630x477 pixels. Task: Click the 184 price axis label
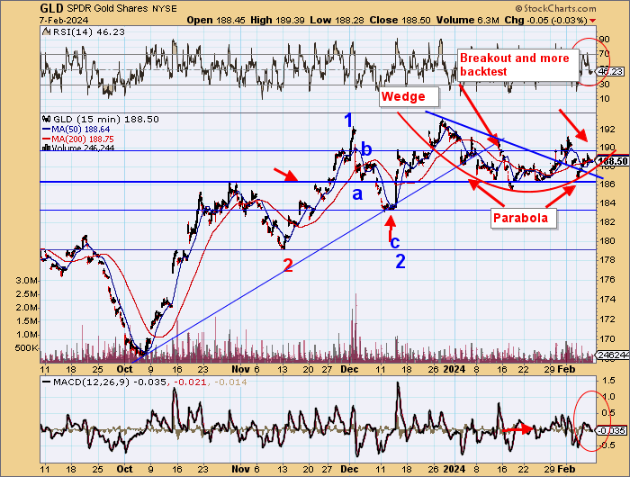[607, 202]
